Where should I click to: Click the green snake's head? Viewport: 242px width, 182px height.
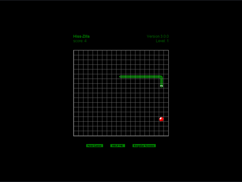click(161, 86)
